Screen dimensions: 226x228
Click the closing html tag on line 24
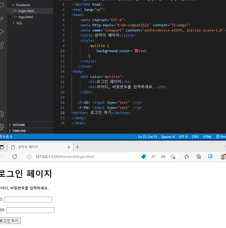[x=79, y=123]
